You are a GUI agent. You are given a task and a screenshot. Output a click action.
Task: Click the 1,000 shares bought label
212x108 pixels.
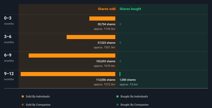[128, 80]
